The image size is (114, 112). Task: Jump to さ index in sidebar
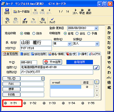click(109, 38)
